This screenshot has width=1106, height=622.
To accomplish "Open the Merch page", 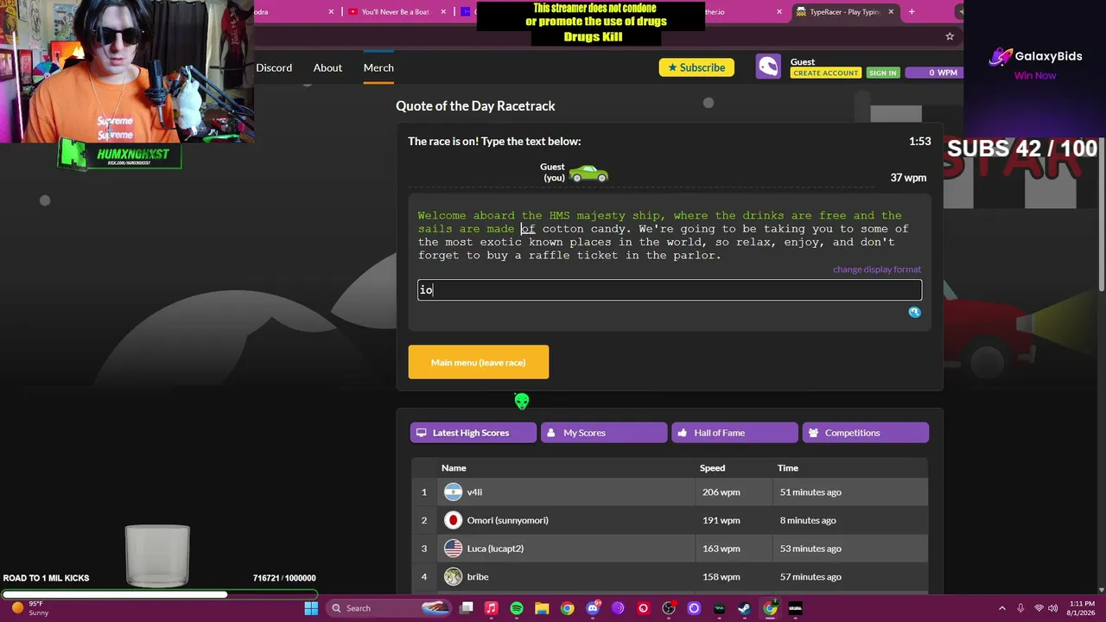I will 378,67.
